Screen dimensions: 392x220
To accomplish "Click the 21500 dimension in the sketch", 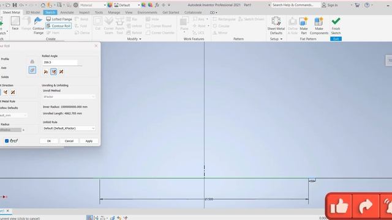I will (209, 199).
